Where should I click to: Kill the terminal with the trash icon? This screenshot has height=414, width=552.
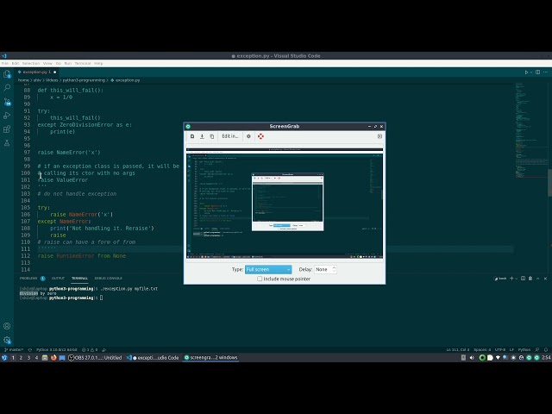(530, 279)
